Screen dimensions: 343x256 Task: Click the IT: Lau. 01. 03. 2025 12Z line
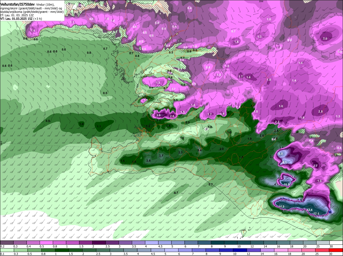pyautogui.click(x=17, y=15)
